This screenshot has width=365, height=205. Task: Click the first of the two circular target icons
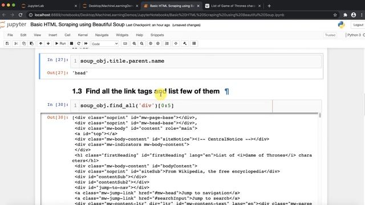click(151, 43)
